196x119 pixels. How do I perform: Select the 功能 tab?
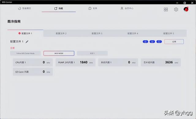click(x=58, y=8)
